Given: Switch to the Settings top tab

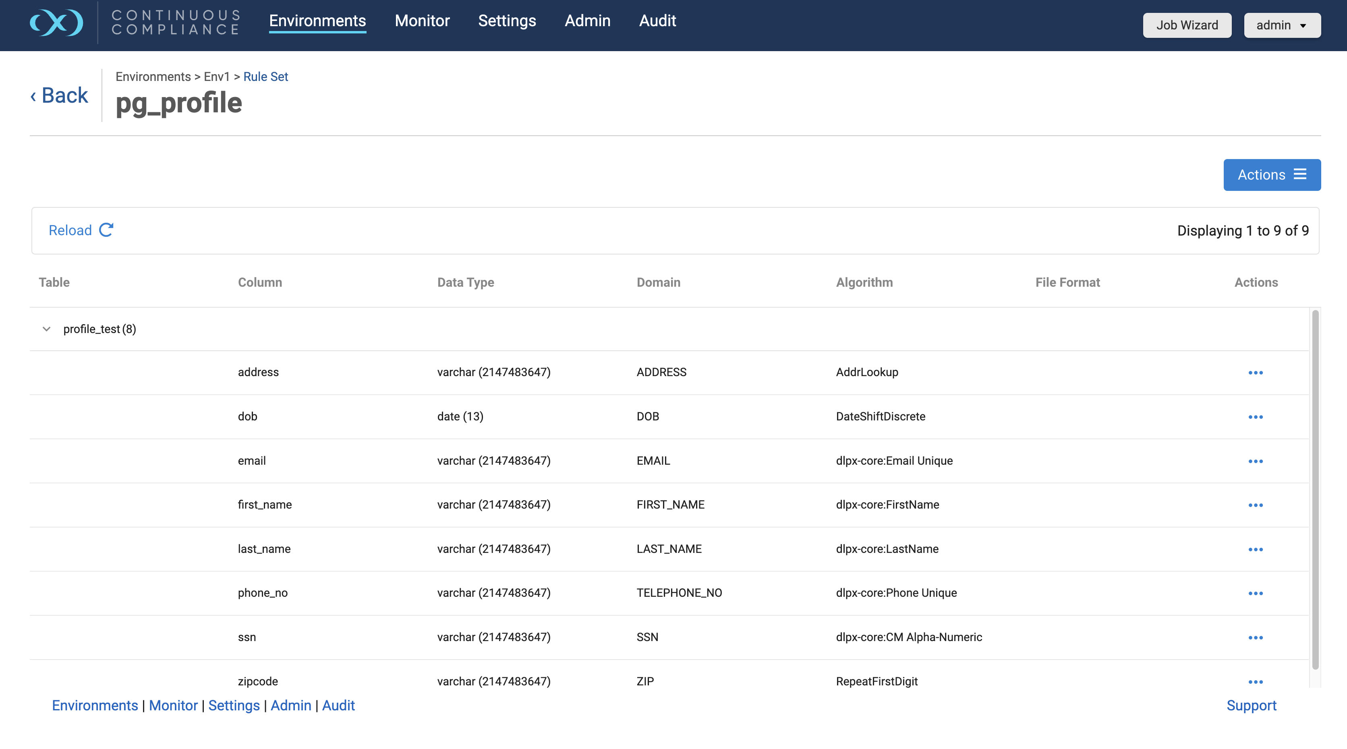Looking at the screenshot, I should [507, 21].
